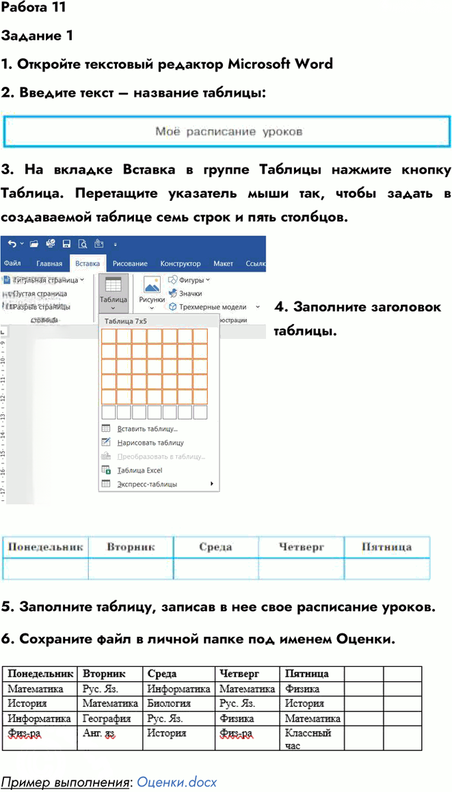452x792 pixels.
Task: Open the Undo history dropdown arrow
Action: pyautogui.click(x=21, y=245)
